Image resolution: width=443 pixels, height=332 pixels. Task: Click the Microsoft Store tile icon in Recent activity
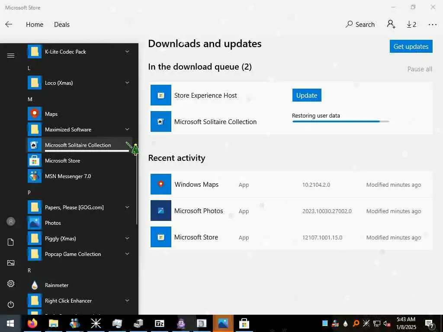tap(161, 237)
